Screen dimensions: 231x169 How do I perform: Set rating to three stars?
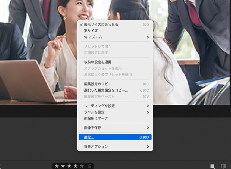(x=69, y=166)
